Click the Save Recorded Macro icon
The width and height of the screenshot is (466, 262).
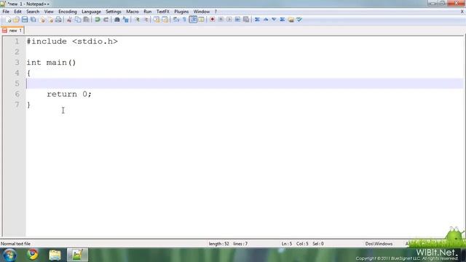coord(246,20)
